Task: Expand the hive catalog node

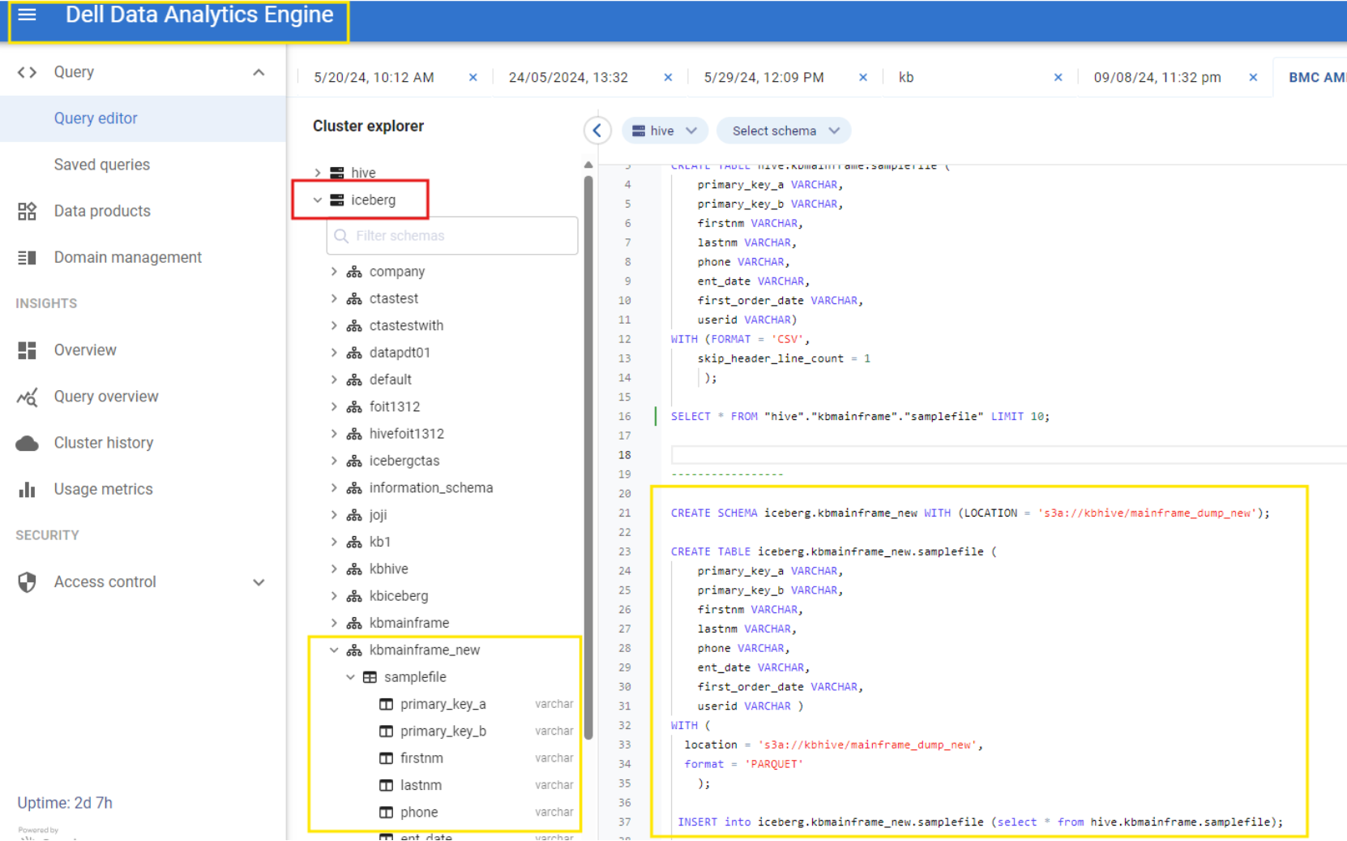Action: [x=318, y=173]
